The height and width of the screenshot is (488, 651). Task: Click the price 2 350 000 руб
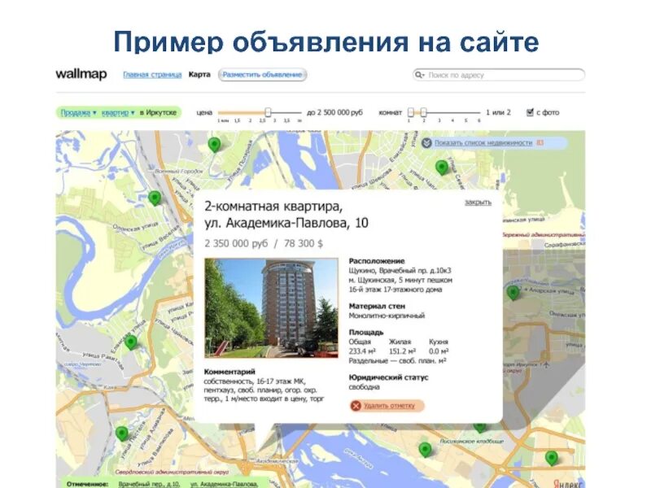click(236, 243)
